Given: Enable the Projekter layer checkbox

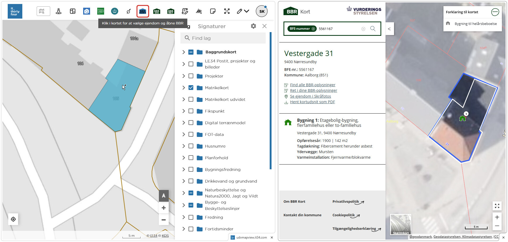Looking at the screenshot, I should coord(191,76).
